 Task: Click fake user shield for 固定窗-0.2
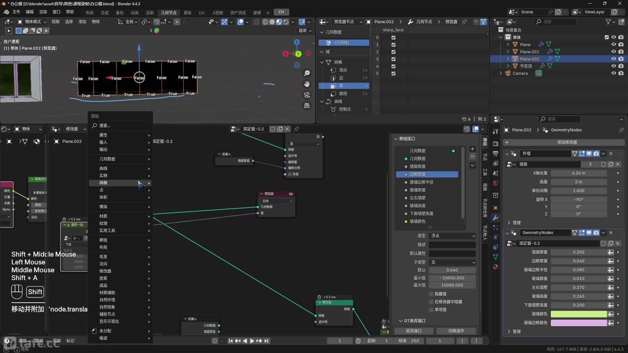point(272,129)
